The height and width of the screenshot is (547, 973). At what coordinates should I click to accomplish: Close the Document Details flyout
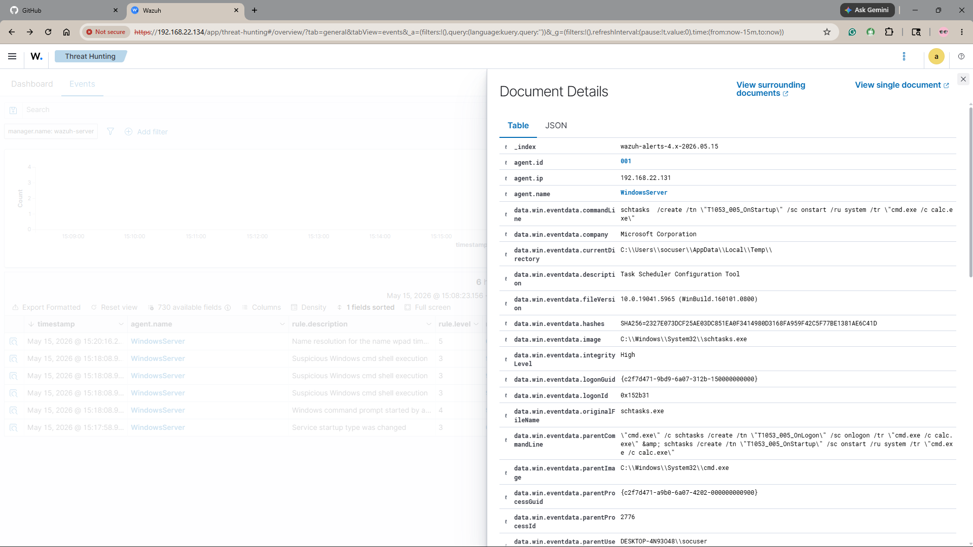[963, 79]
